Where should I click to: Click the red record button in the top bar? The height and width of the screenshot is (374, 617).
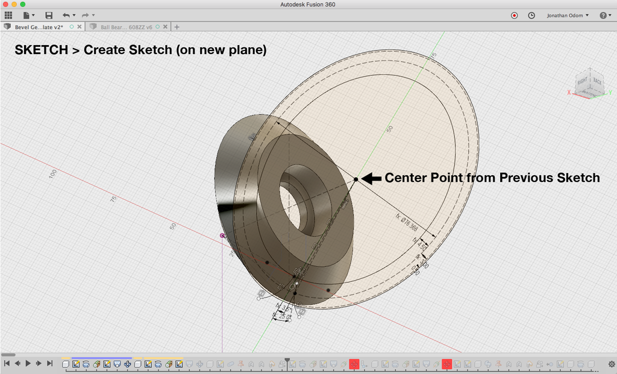coord(515,15)
